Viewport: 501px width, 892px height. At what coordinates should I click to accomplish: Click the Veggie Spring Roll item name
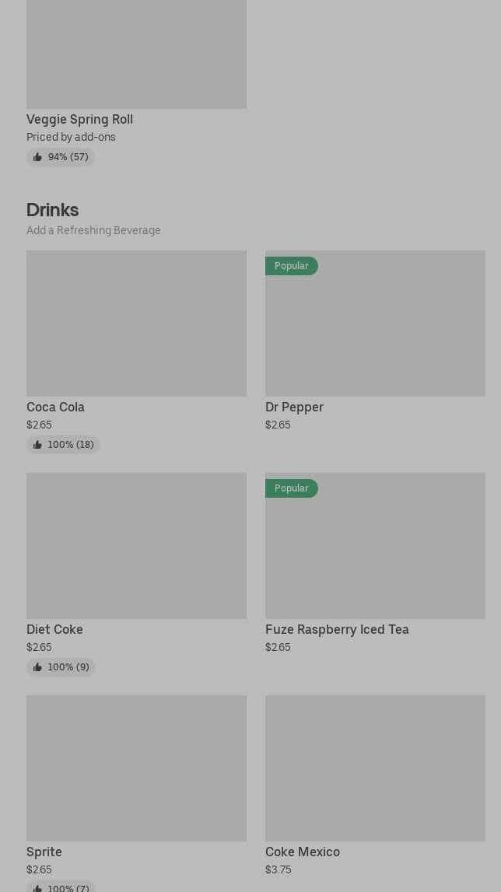[79, 119]
